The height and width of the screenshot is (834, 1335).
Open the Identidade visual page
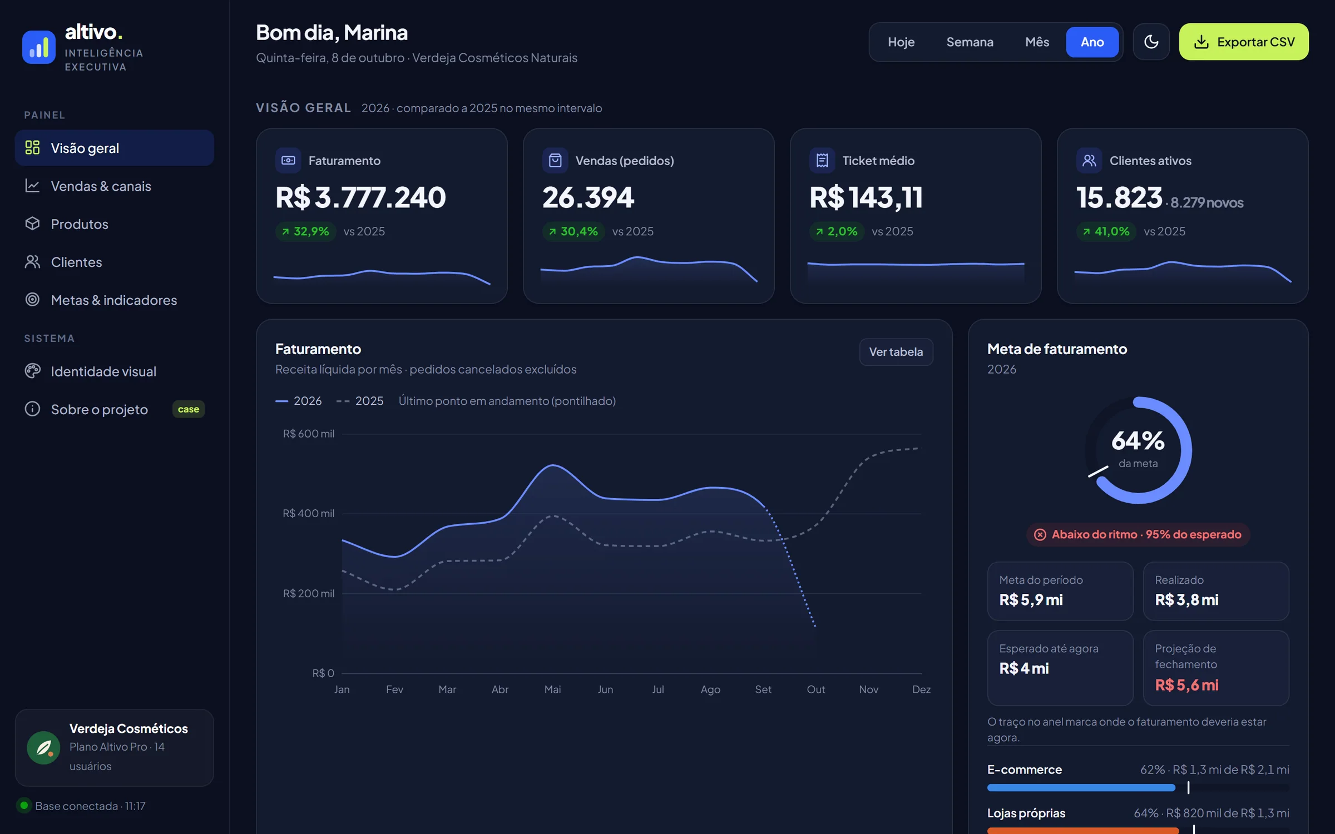(115, 371)
